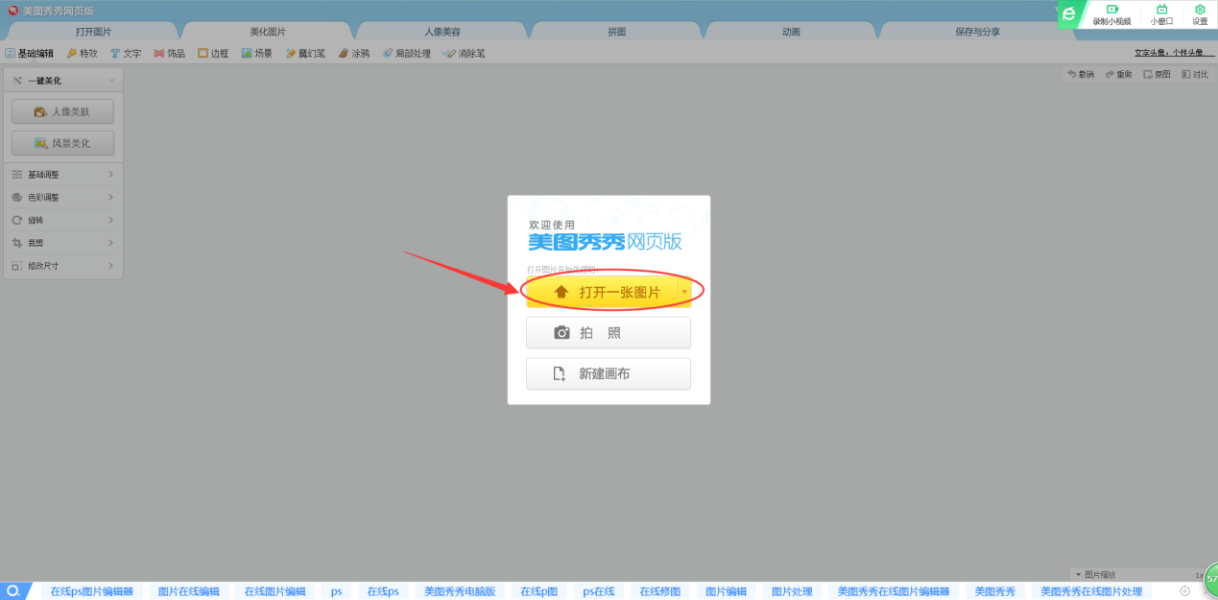
Task: Select the 特效 effects tool
Action: (x=82, y=54)
